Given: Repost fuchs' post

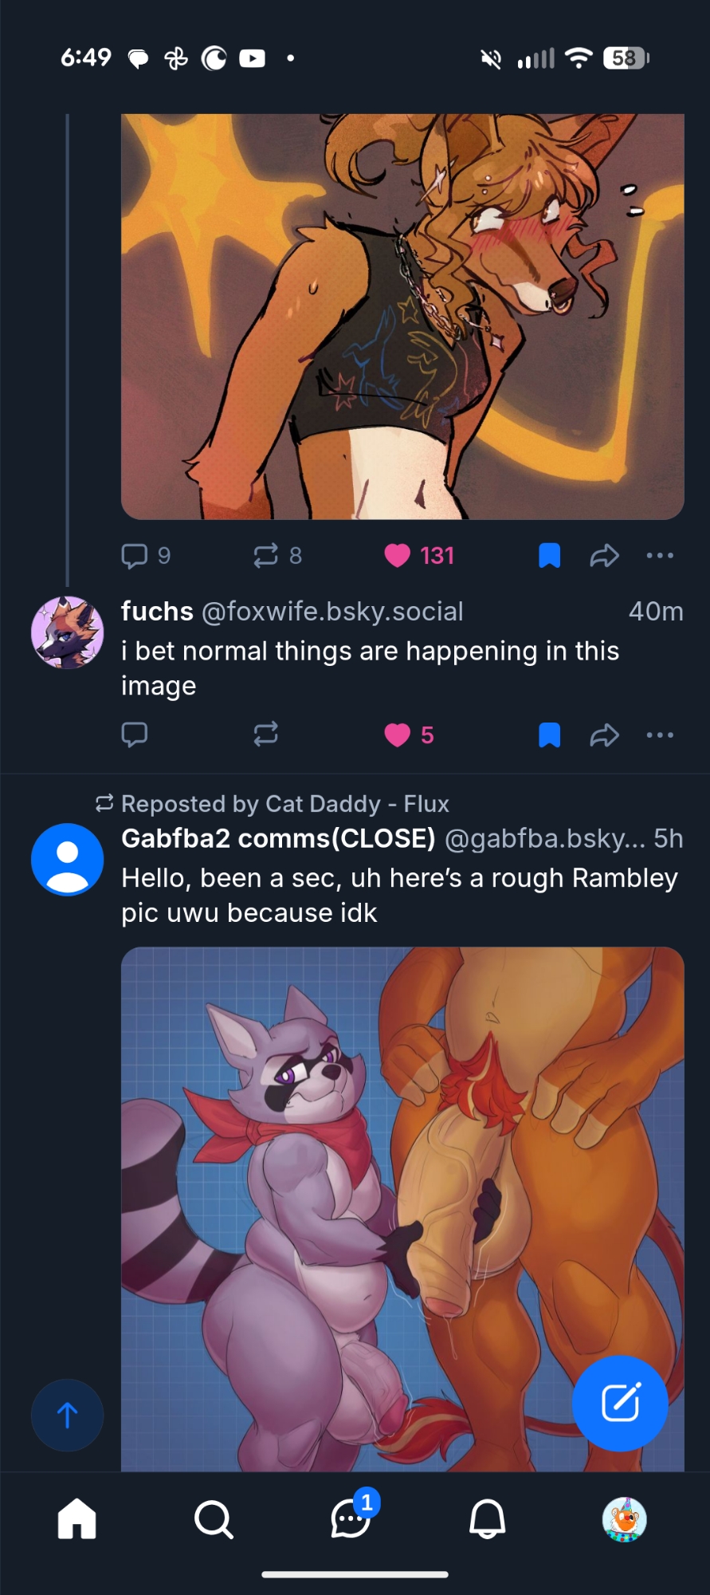Looking at the screenshot, I should pyautogui.click(x=266, y=734).
